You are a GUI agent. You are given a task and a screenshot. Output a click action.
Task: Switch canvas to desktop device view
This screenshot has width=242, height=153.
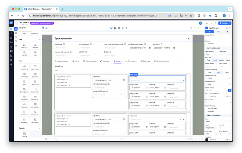pos(111,28)
